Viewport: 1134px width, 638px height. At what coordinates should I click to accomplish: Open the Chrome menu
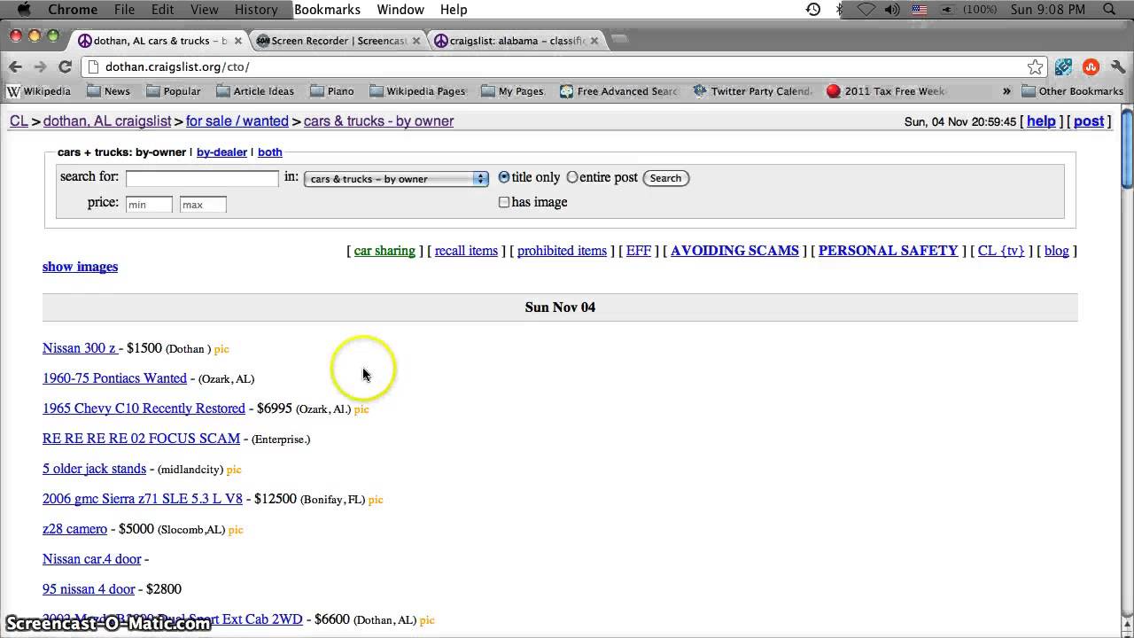73,10
